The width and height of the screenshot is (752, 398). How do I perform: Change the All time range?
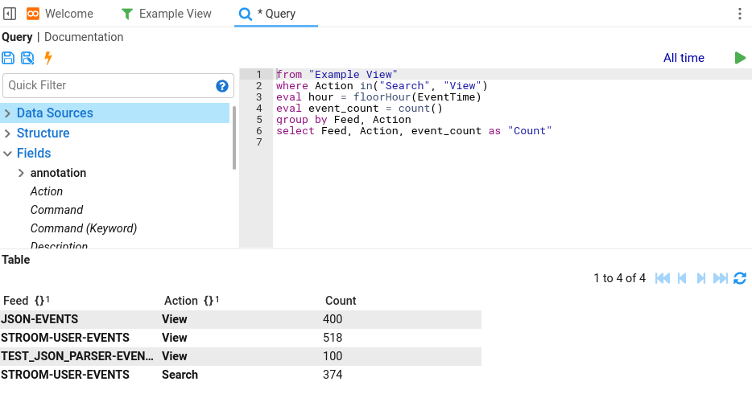click(684, 58)
